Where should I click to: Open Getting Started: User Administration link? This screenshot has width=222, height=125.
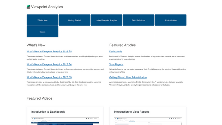pos(128,77)
